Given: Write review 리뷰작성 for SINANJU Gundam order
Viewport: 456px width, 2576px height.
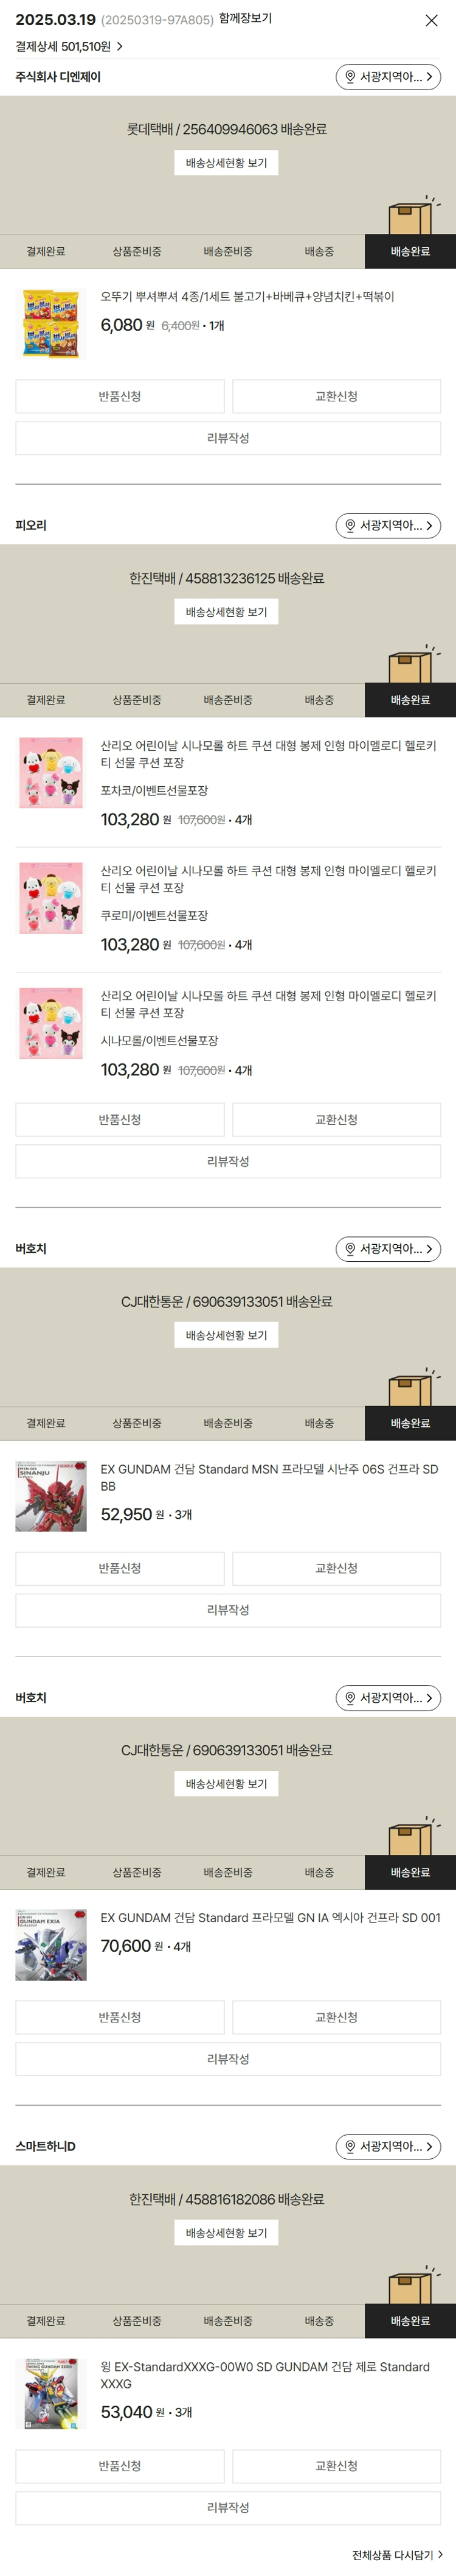Looking at the screenshot, I should coord(229,1610).
